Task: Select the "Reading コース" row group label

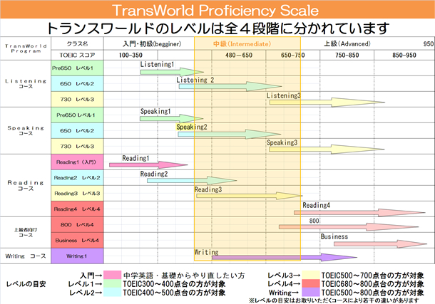Action: 26,186
